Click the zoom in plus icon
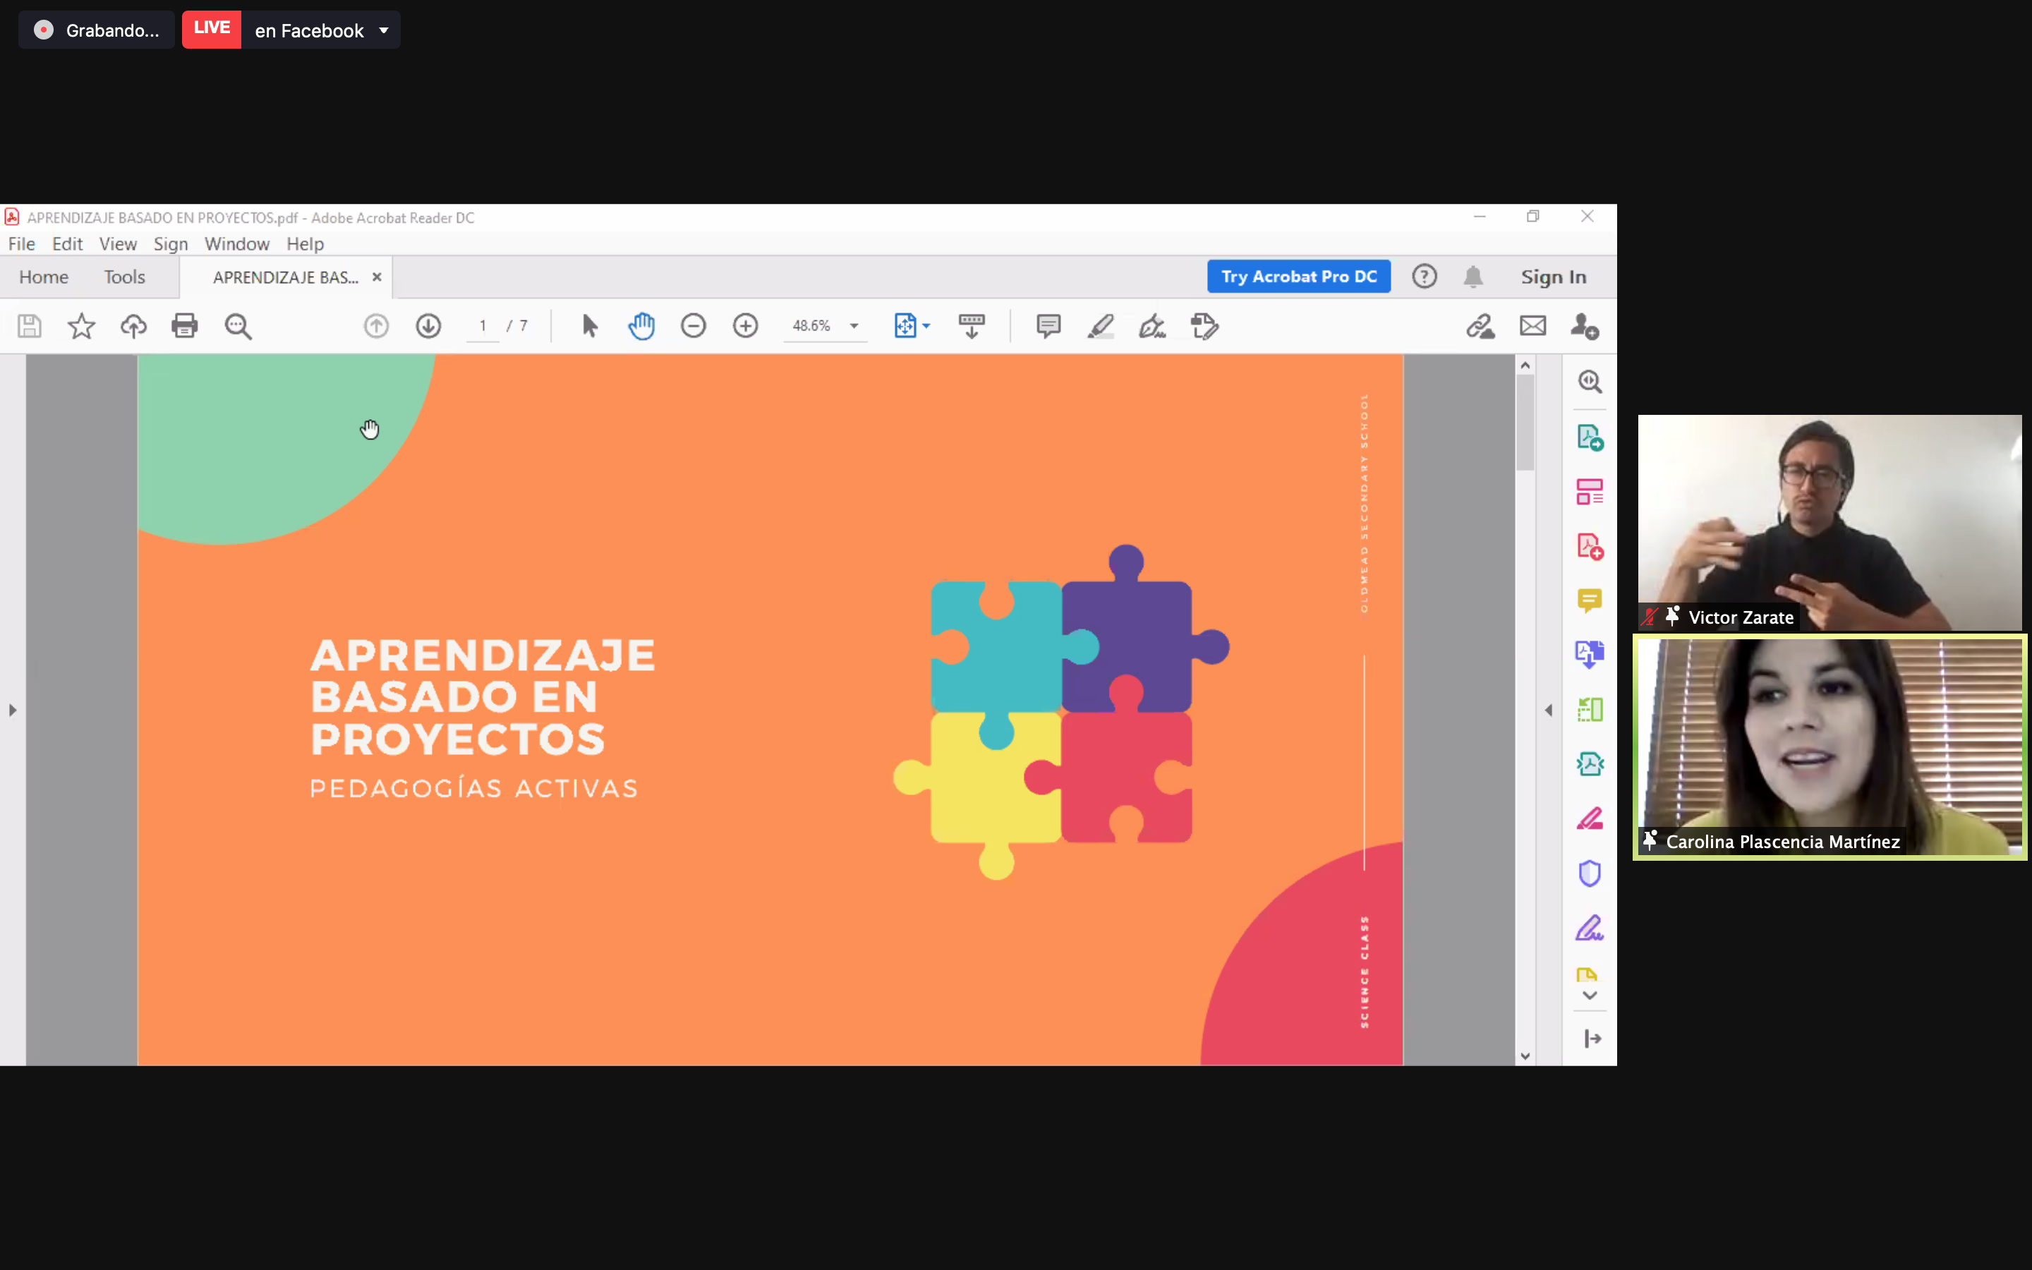Image resolution: width=2032 pixels, height=1270 pixels. (746, 326)
